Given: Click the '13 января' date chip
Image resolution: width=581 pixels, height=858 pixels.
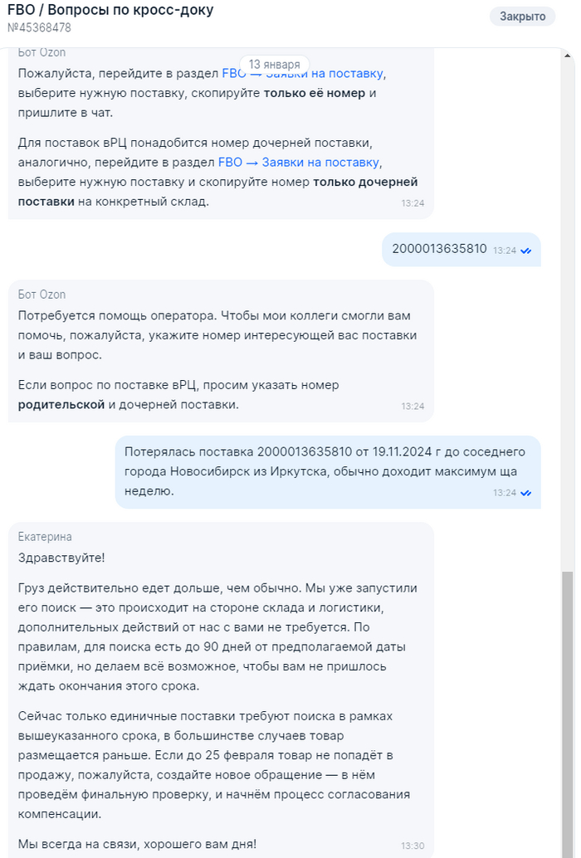Looking at the screenshot, I should coord(274,65).
